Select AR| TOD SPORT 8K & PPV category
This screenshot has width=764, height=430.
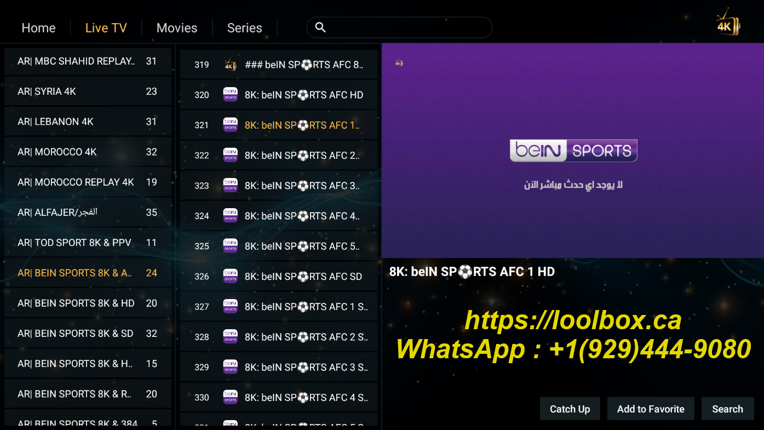88,243
